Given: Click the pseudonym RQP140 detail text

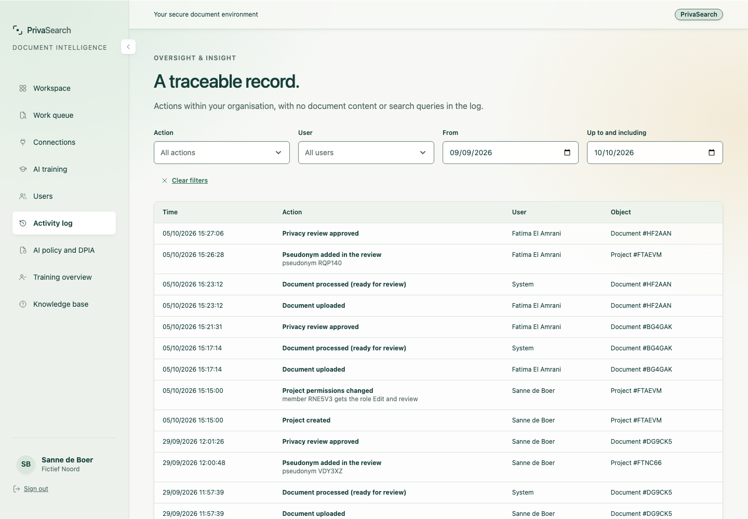Looking at the screenshot, I should pyautogui.click(x=312, y=263).
